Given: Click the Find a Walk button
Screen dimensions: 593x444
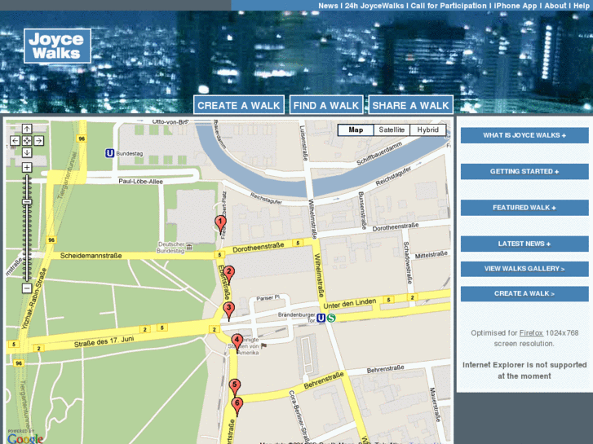Looking at the screenshot, I should pos(326,105).
